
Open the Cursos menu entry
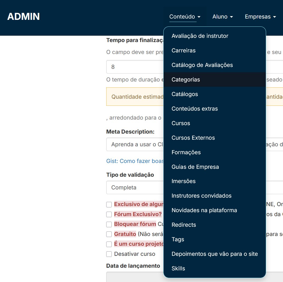[214, 123]
